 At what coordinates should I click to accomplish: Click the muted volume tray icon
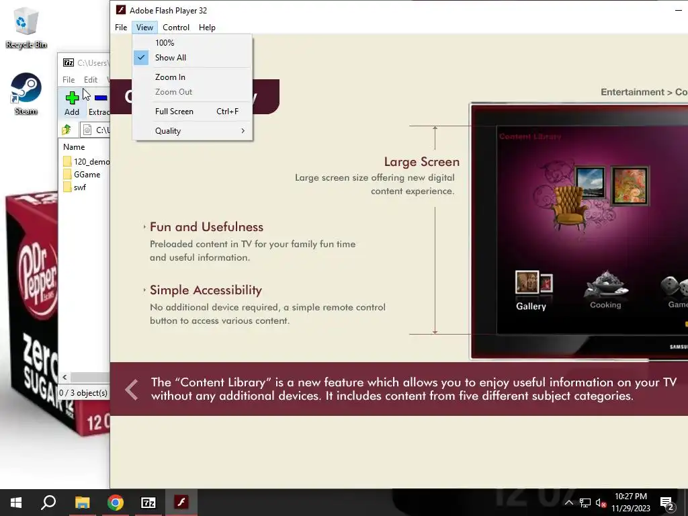601,503
